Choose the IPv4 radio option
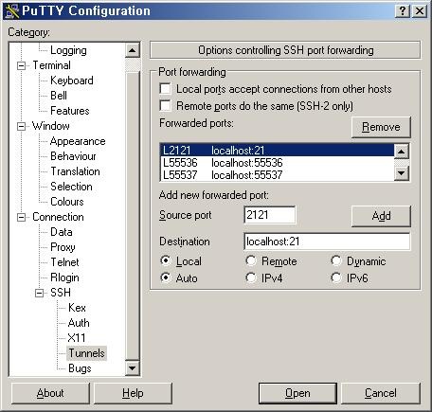The width and height of the screenshot is (432, 412). [251, 278]
